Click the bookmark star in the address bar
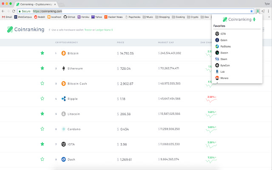 pyautogui.click(x=251, y=11)
